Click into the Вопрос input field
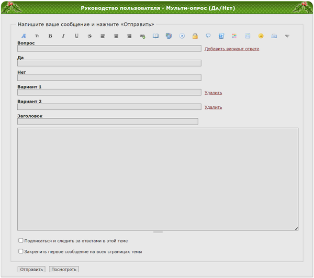 click(x=109, y=49)
